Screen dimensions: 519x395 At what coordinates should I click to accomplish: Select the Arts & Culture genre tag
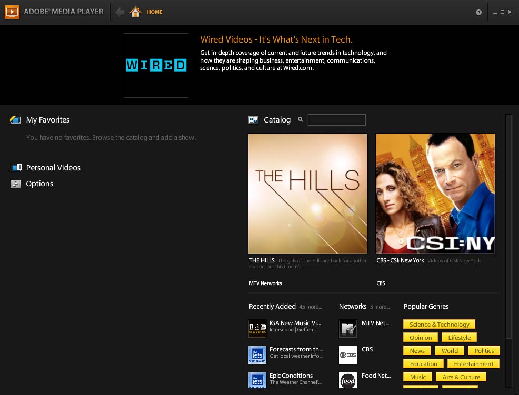[461, 377]
